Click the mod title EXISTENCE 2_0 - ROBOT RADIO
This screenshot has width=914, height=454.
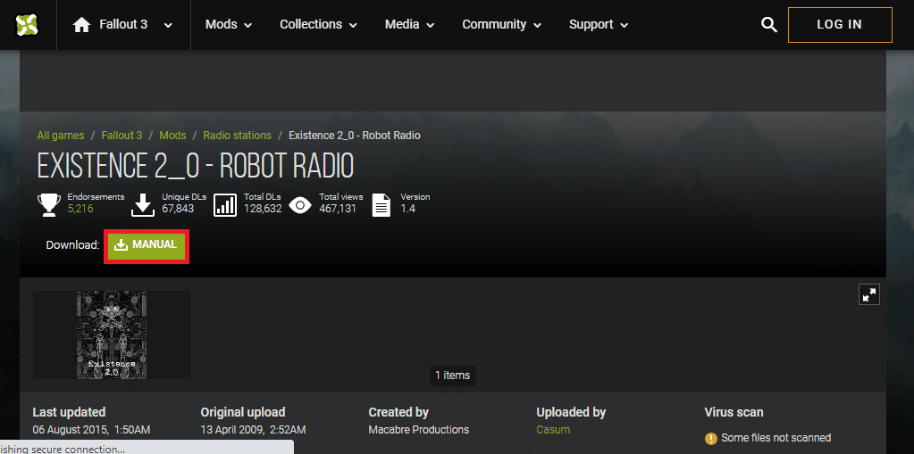(196, 167)
